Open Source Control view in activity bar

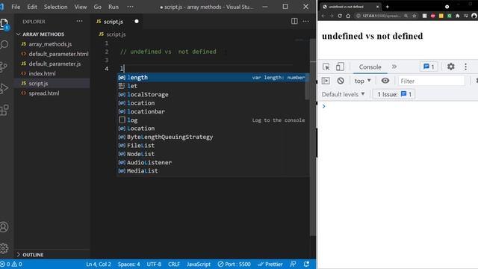4,67
